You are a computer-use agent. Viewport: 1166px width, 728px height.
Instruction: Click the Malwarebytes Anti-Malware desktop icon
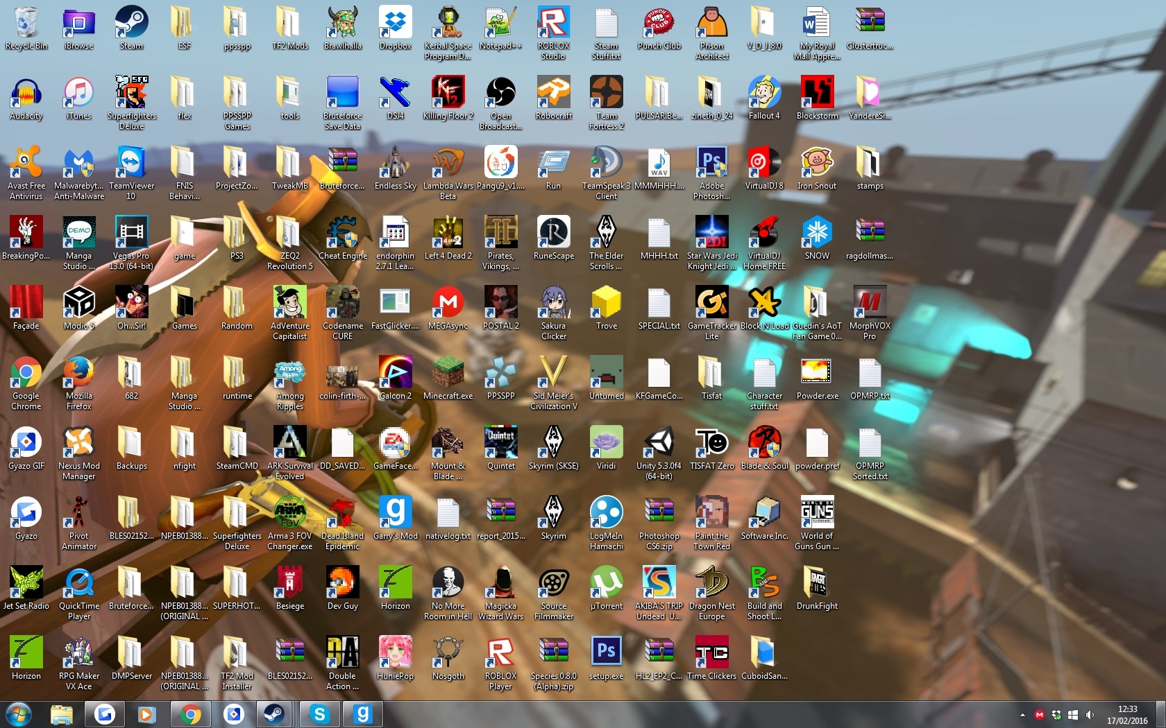pos(79,173)
